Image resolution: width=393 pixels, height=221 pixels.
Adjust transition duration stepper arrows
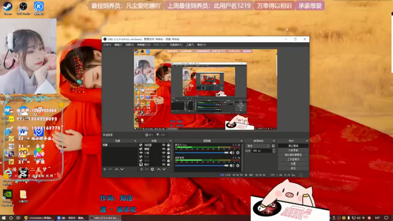pos(274,151)
